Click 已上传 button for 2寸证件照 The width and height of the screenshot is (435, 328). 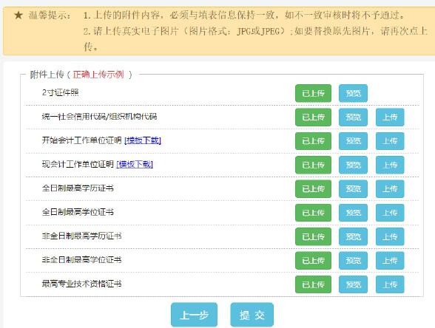[x=313, y=93]
